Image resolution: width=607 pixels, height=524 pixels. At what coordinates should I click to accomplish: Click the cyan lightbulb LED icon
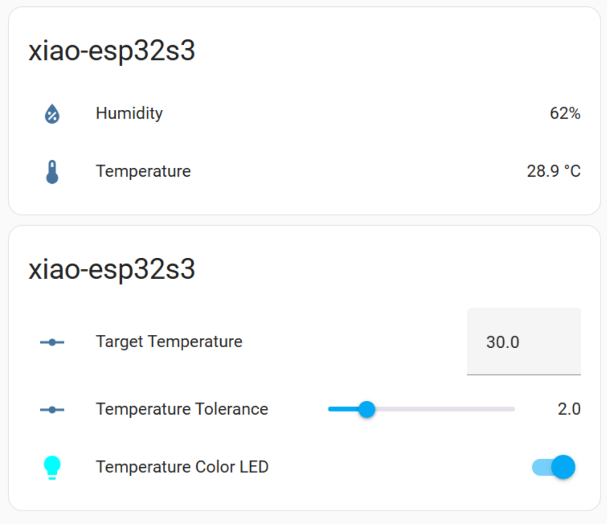tap(53, 467)
